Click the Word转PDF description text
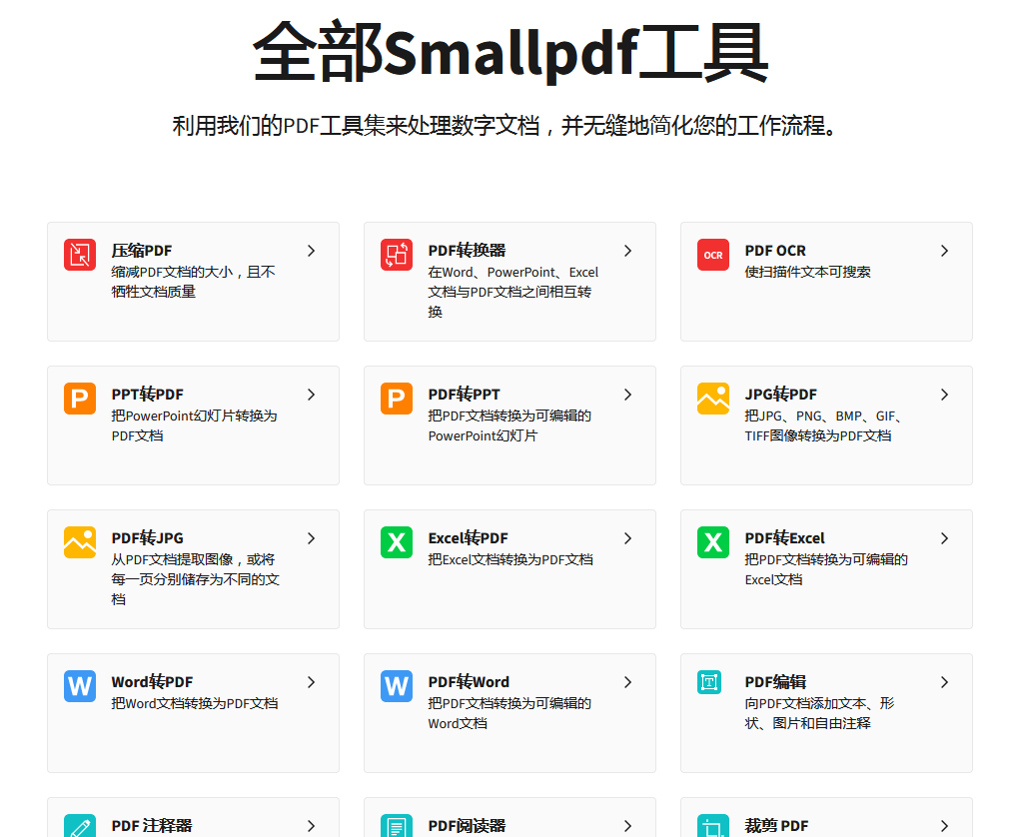Image resolution: width=1015 pixels, height=837 pixels. coord(194,703)
